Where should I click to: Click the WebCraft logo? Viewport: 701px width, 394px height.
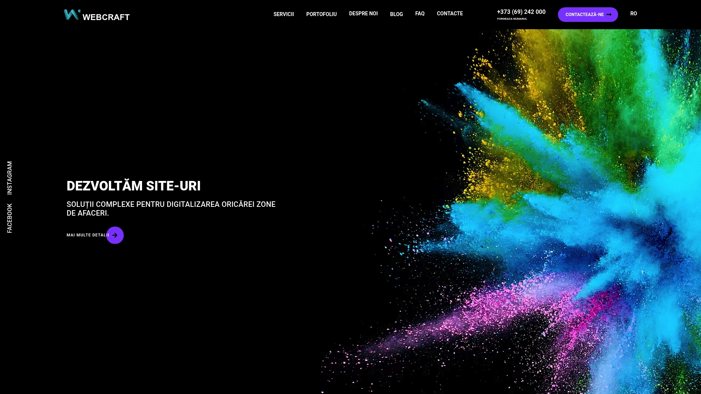[x=97, y=15]
